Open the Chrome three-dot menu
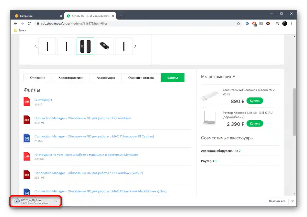This screenshot has height=217, width=307. tap(292, 24)
